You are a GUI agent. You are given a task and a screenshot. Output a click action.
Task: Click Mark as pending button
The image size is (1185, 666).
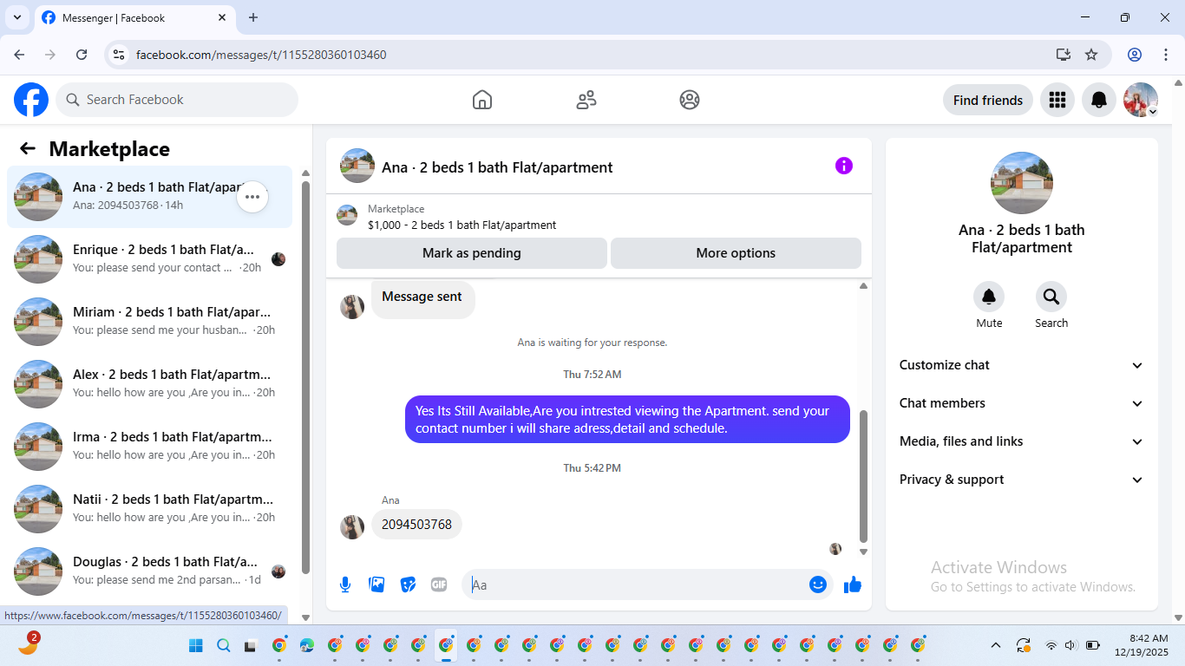point(472,253)
